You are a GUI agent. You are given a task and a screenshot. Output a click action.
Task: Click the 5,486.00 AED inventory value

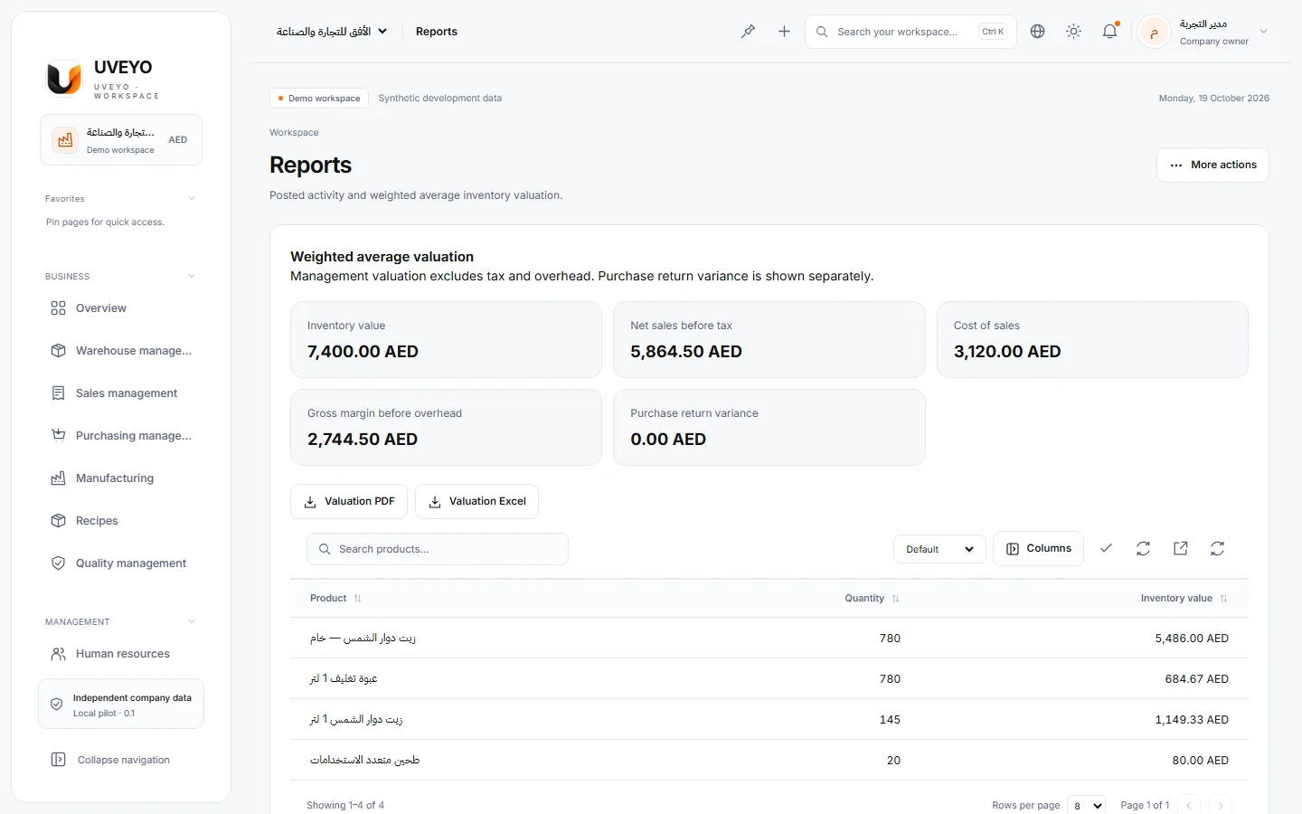click(x=1192, y=639)
